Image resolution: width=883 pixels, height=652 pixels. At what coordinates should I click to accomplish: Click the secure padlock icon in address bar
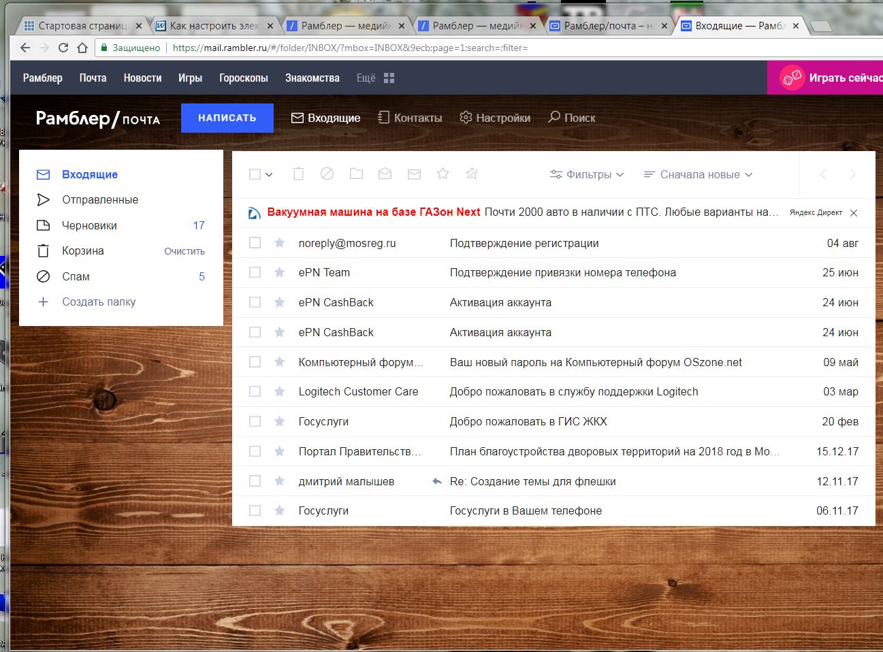coord(104,48)
